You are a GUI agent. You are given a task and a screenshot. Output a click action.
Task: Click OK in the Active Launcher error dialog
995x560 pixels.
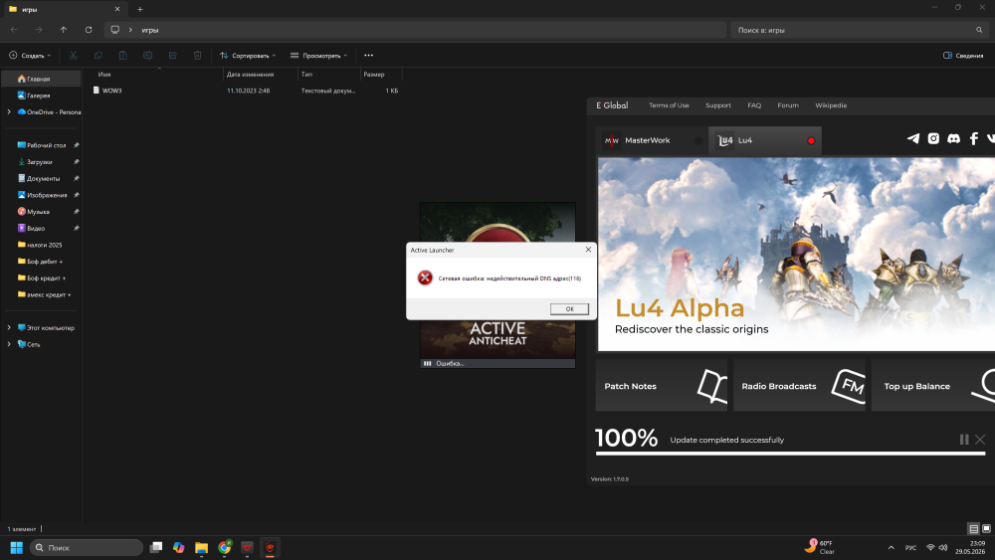(569, 309)
